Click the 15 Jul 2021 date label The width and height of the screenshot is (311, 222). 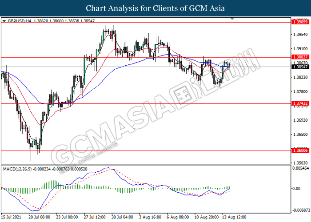click(11, 217)
